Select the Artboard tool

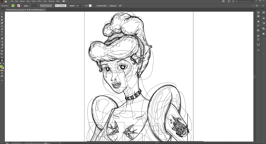click(2, 57)
